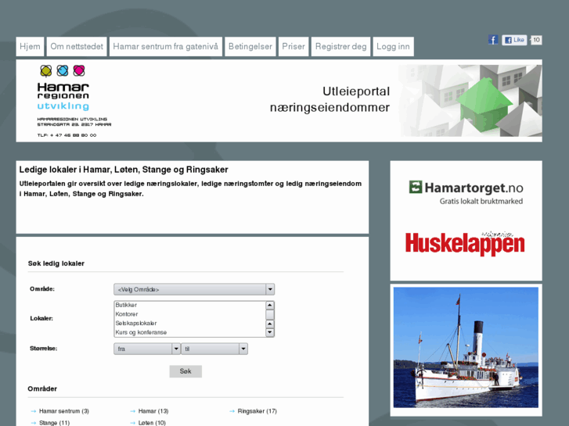The height and width of the screenshot is (426, 569).
Task: Click Registrer deg tab
Action: click(x=340, y=46)
